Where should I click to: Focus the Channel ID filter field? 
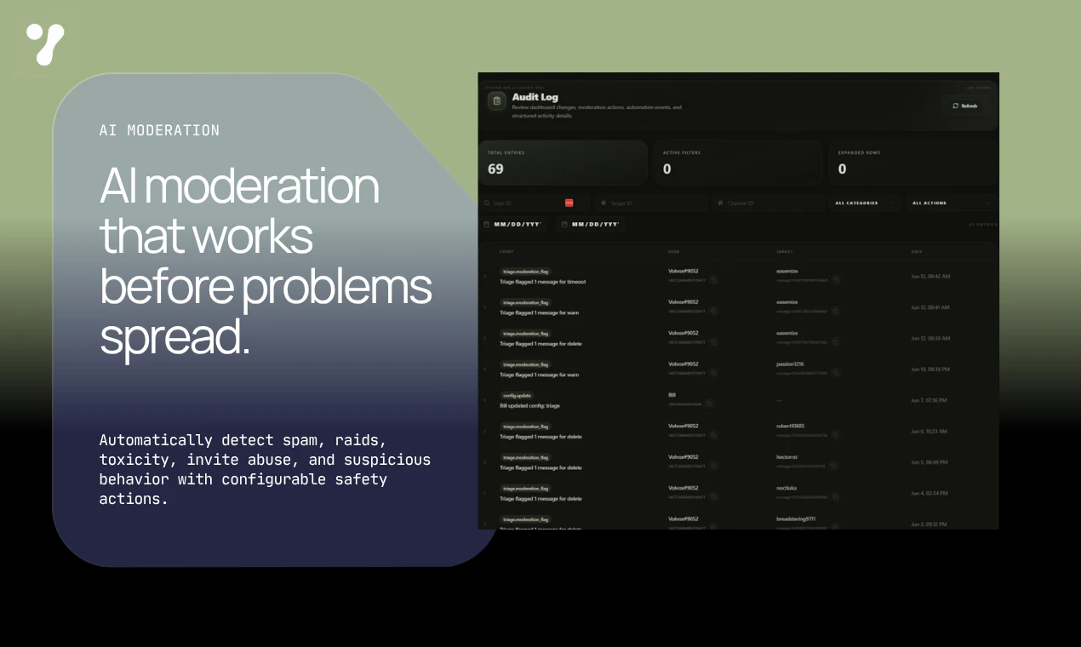click(768, 203)
